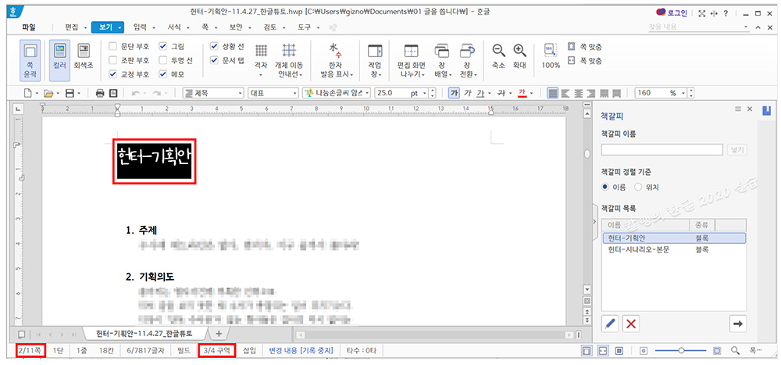This screenshot has height=365, width=781.
Task: Click the pencil edit bookmark icon
Action: point(610,323)
